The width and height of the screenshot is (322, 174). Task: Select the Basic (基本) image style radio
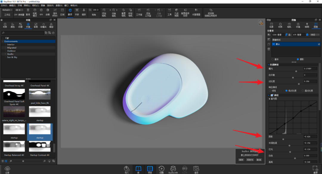[273, 59]
